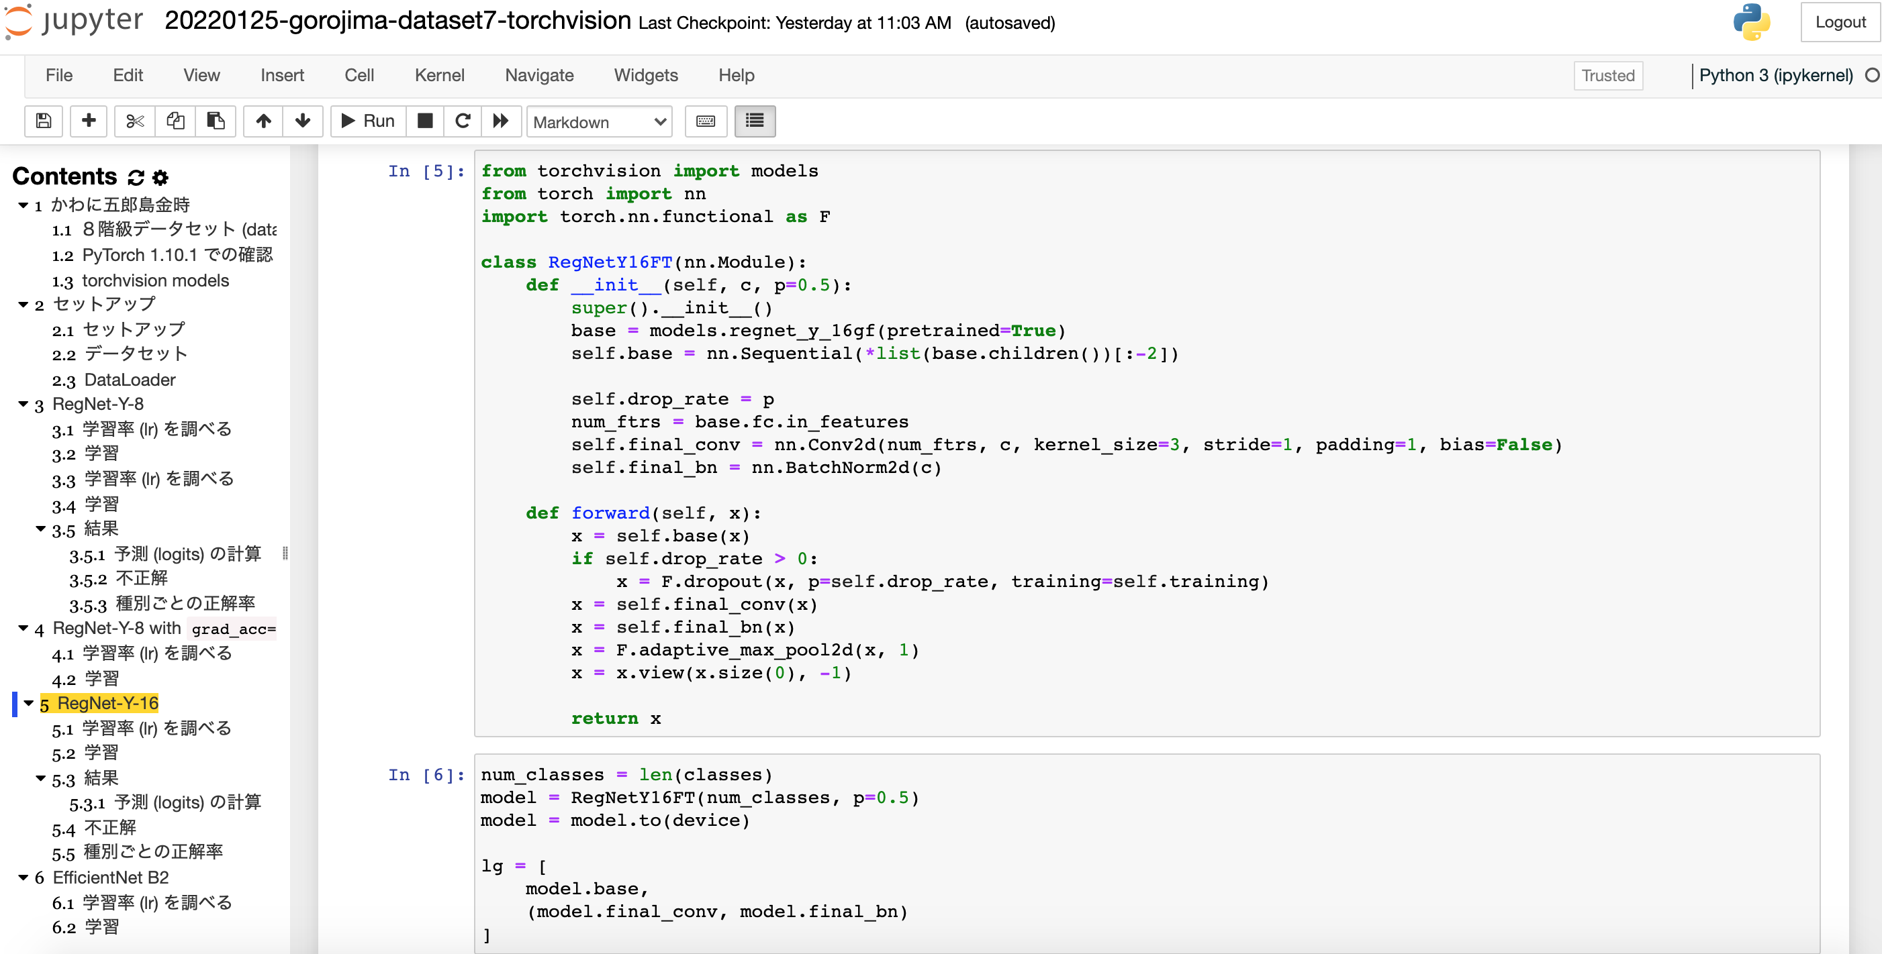Open the Insert menu
1882x954 pixels.
[282, 75]
